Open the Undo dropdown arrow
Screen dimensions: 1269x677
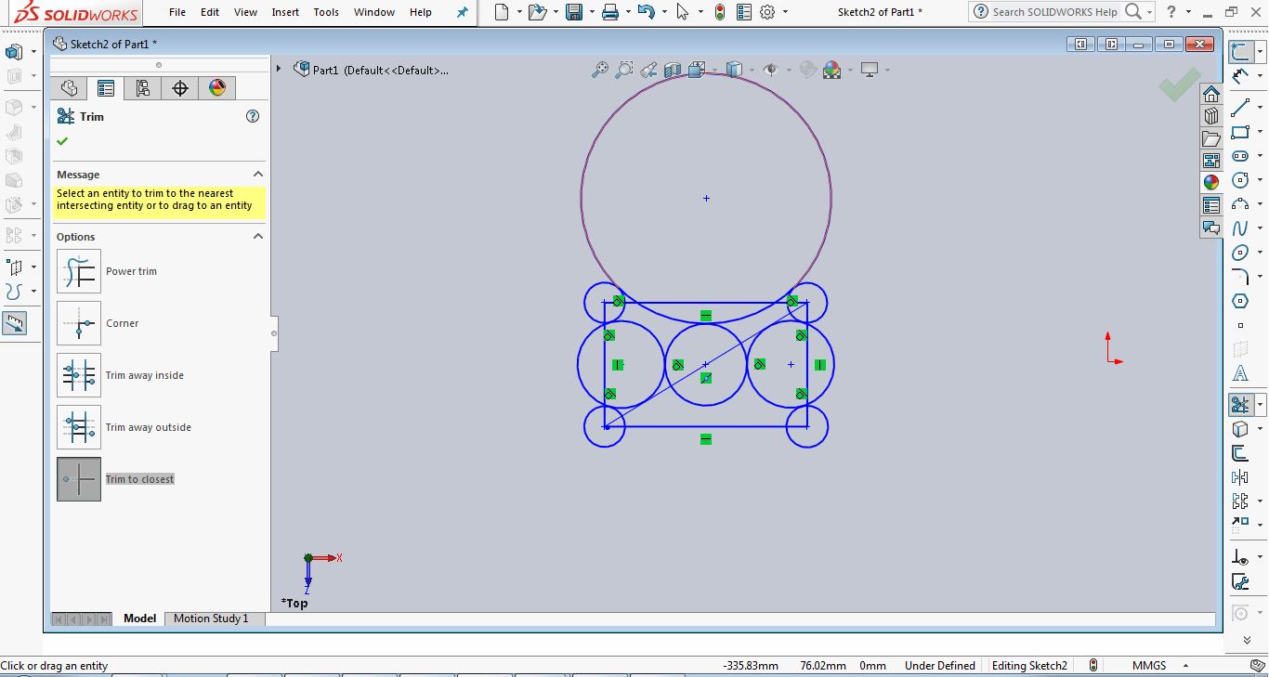pyautogui.click(x=664, y=13)
